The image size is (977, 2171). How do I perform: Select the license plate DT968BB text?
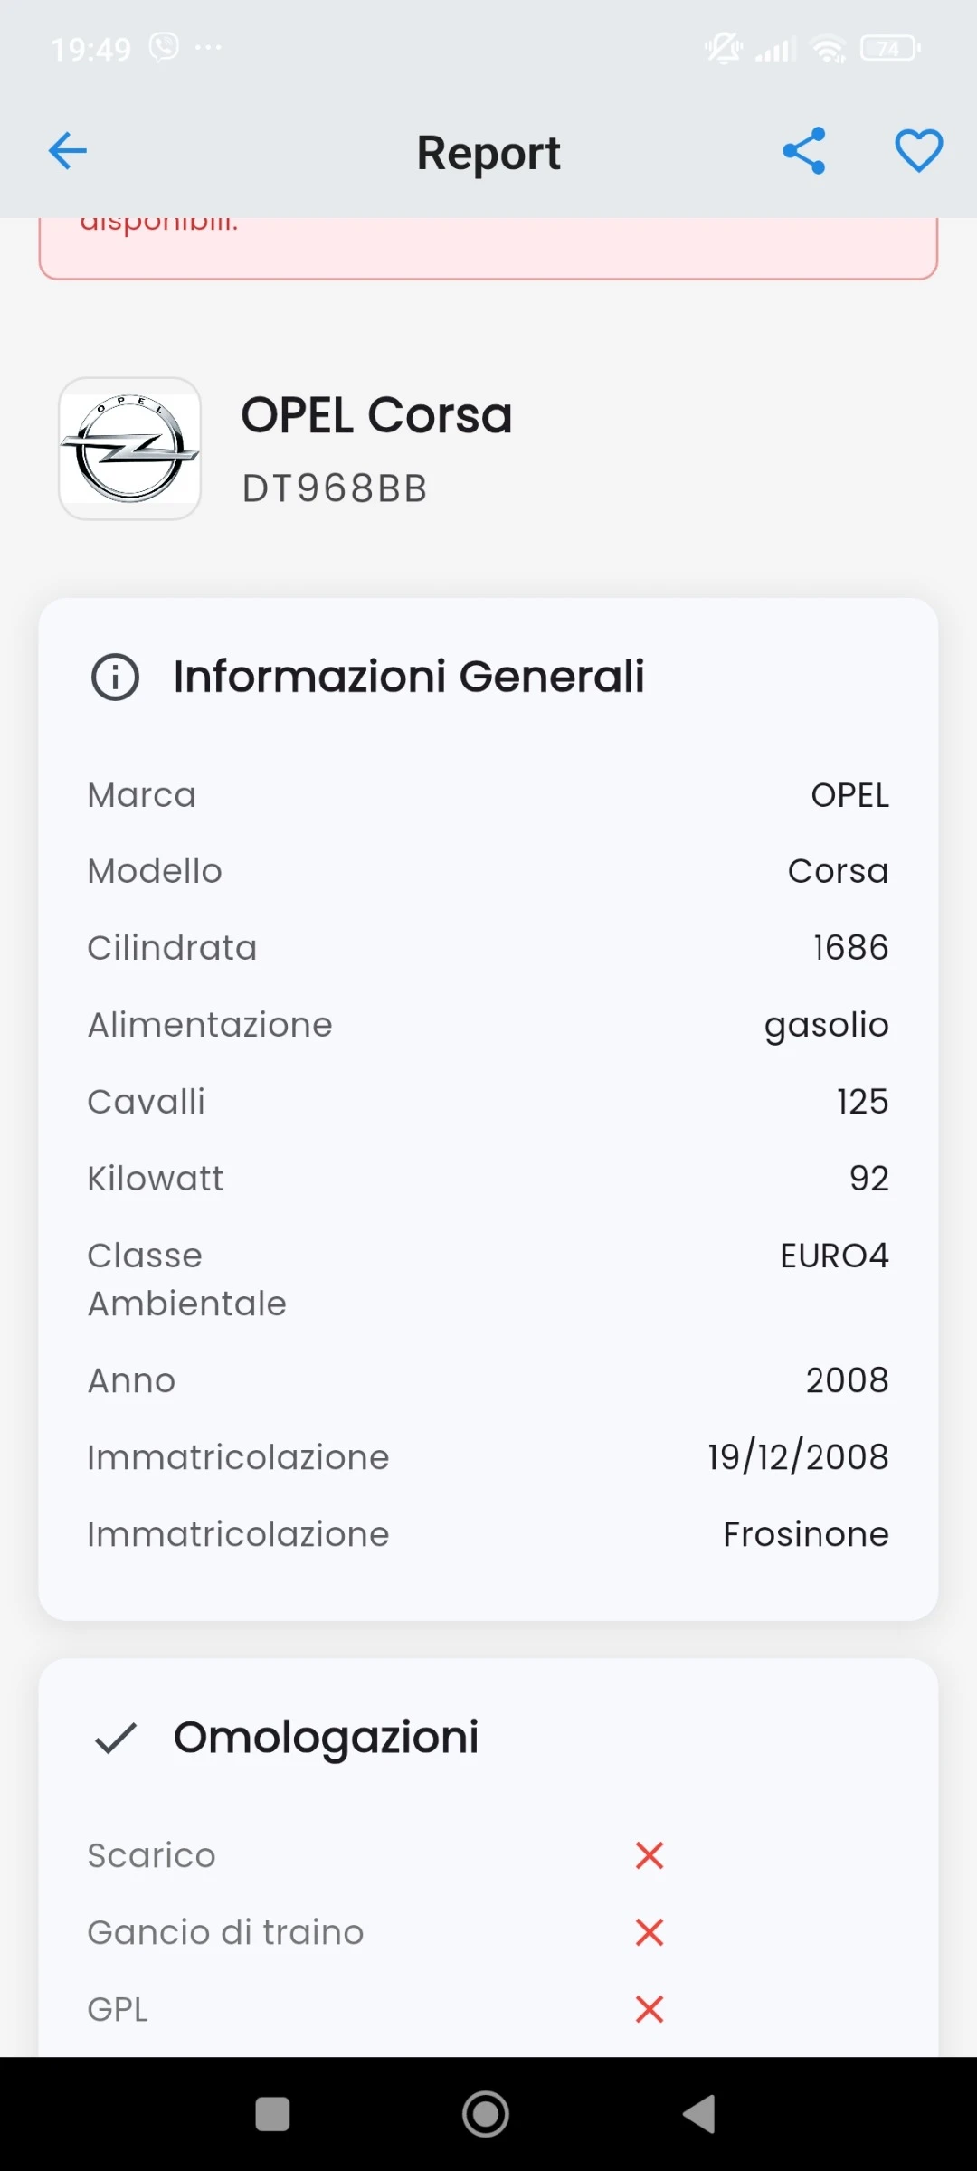click(335, 488)
